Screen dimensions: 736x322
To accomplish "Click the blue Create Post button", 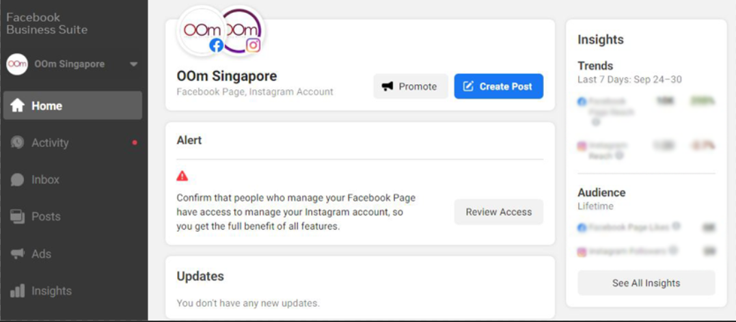I will point(498,86).
